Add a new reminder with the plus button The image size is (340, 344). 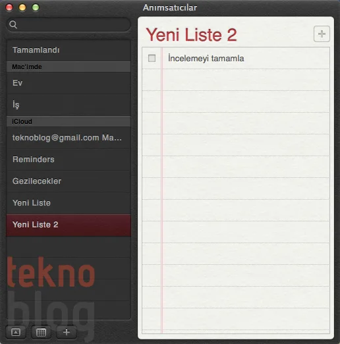pos(322,34)
